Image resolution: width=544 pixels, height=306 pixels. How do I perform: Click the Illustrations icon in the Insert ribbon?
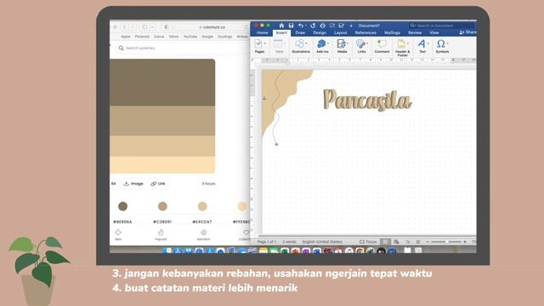coord(300,44)
